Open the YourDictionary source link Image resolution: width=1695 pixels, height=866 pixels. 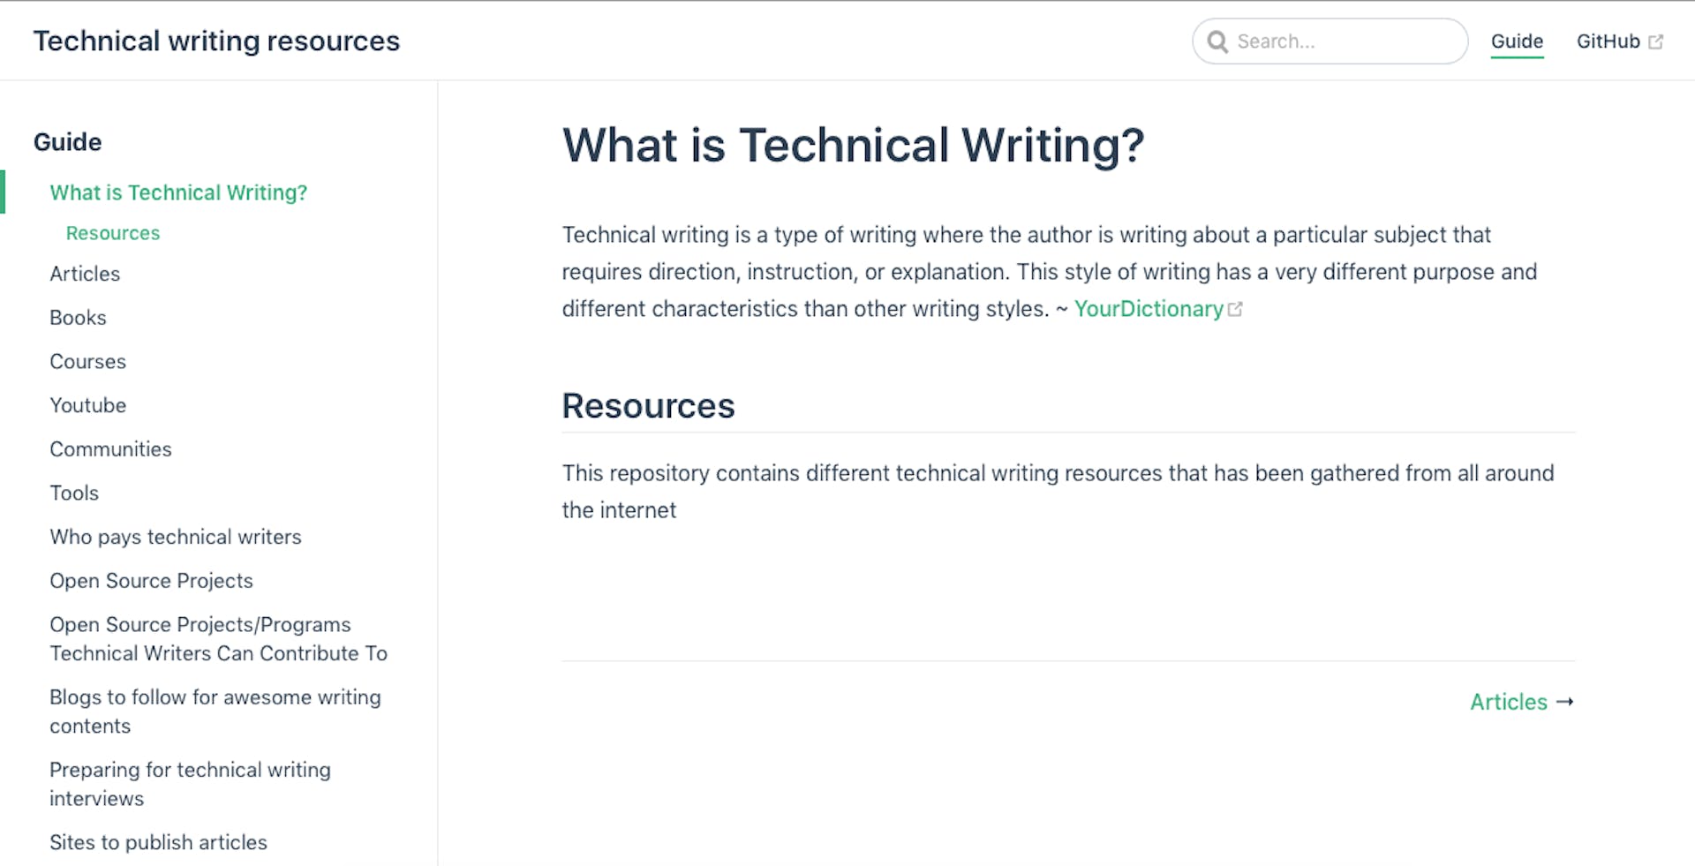(x=1148, y=309)
